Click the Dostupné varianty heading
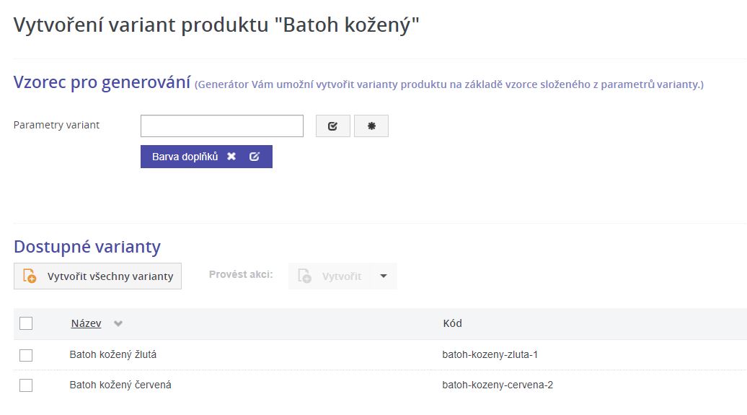The image size is (747, 415). [87, 247]
